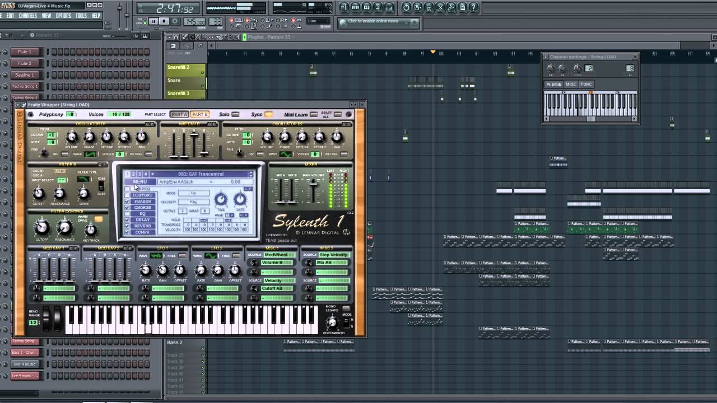This screenshot has height=403, width=717.
Task: Open the arpeggiator MODE dropdown showing Up
Action: 194,193
